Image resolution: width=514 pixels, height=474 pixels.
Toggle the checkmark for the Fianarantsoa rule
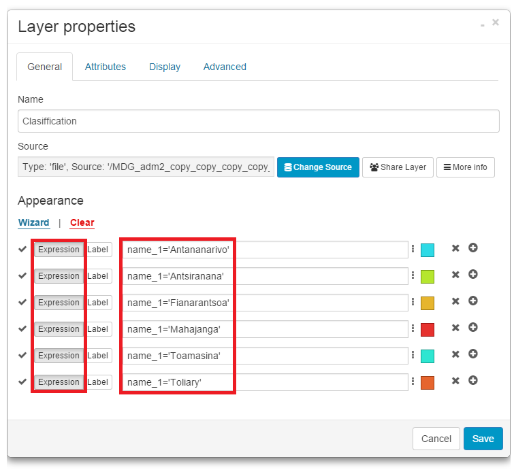click(22, 302)
